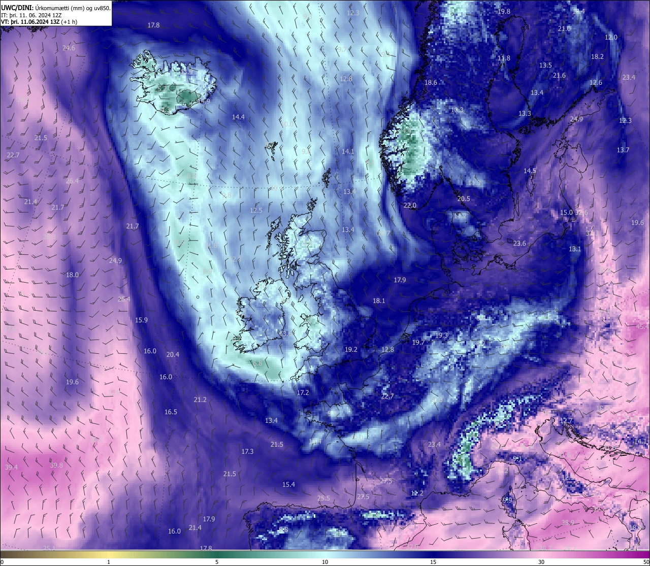This screenshot has height=566, width=650.
Task: Click the 12.0 value on the map
Action: (x=611, y=37)
